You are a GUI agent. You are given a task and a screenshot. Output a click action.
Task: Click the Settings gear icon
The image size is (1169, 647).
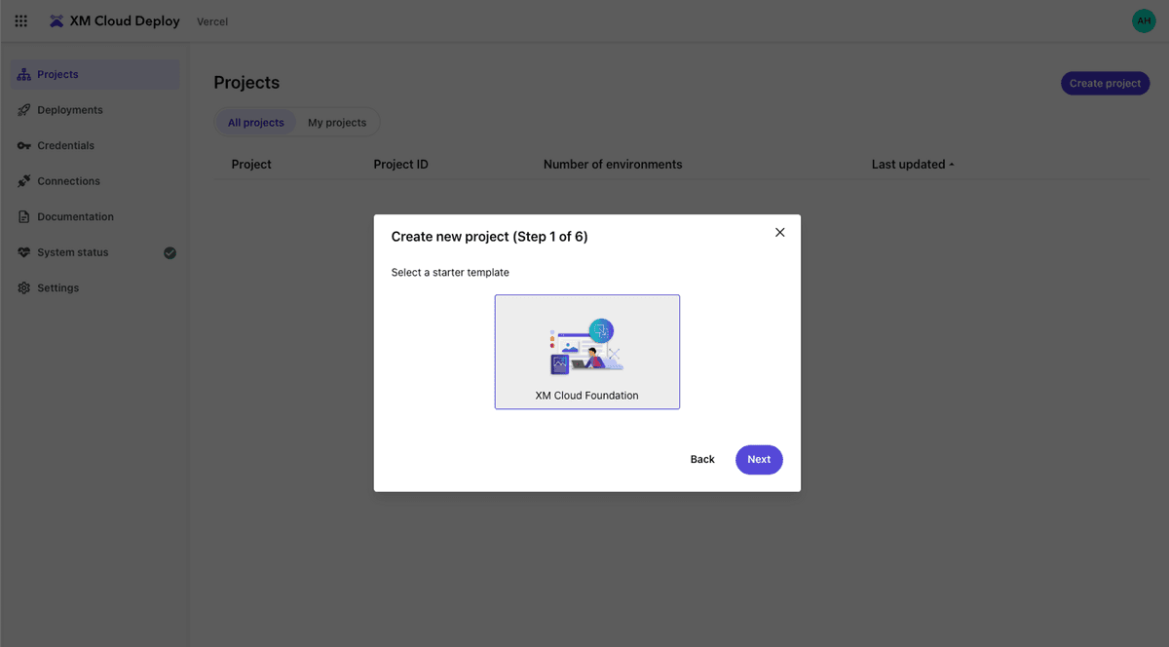coord(24,288)
